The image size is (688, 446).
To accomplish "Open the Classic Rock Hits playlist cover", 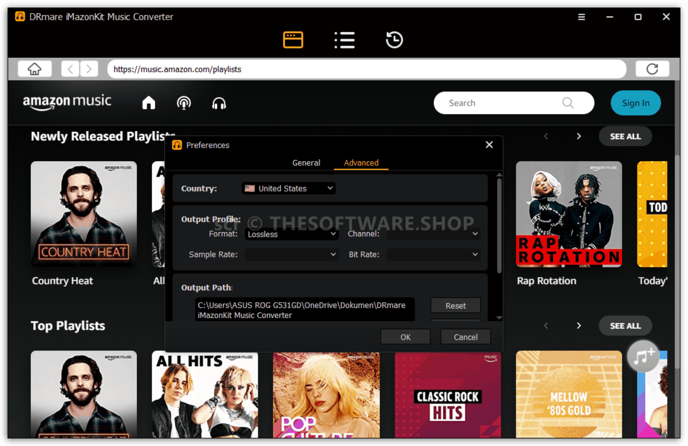I will tap(448, 395).
